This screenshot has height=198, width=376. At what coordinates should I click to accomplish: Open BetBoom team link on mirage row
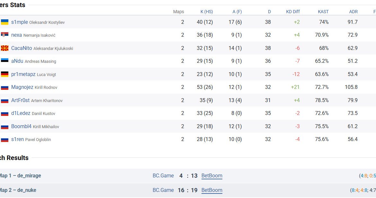click(212, 176)
